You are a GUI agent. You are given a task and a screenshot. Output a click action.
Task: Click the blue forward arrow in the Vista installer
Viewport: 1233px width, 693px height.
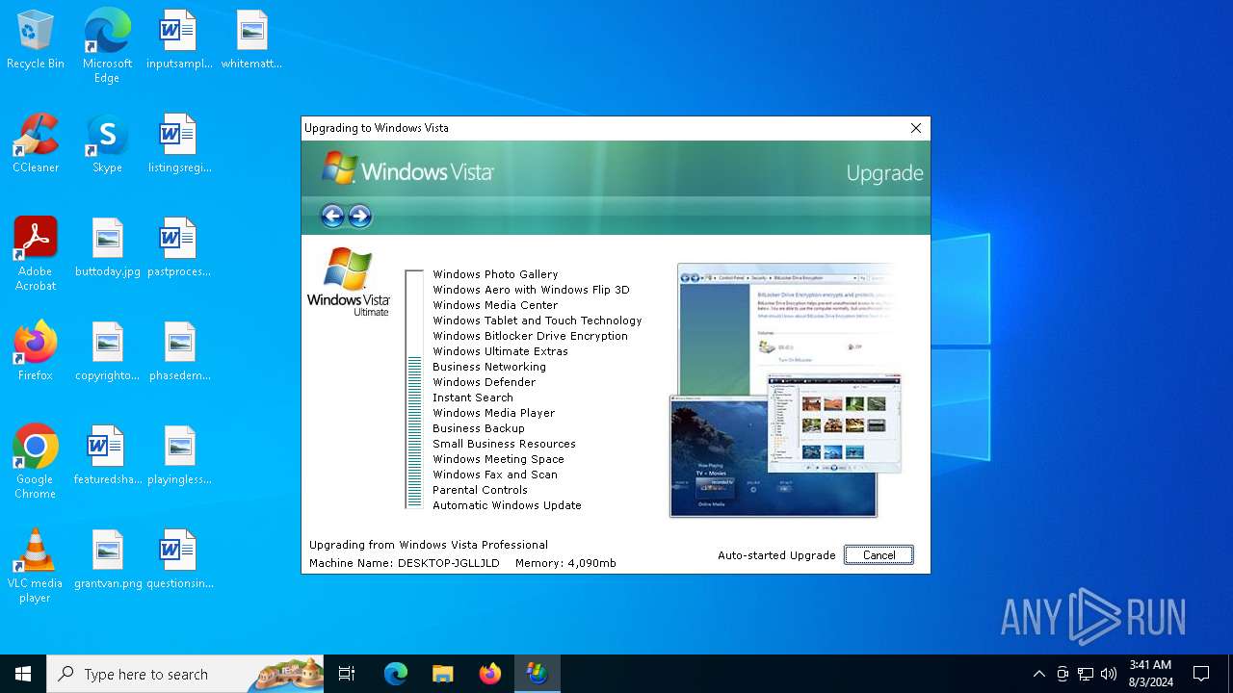coord(359,216)
